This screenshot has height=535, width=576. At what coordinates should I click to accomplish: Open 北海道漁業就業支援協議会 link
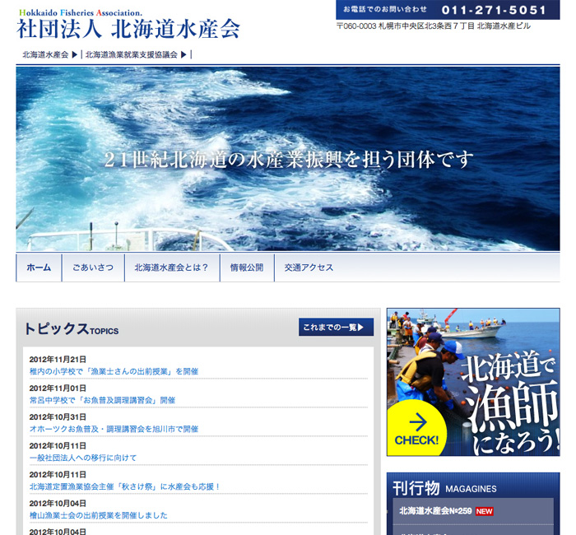coord(131,55)
